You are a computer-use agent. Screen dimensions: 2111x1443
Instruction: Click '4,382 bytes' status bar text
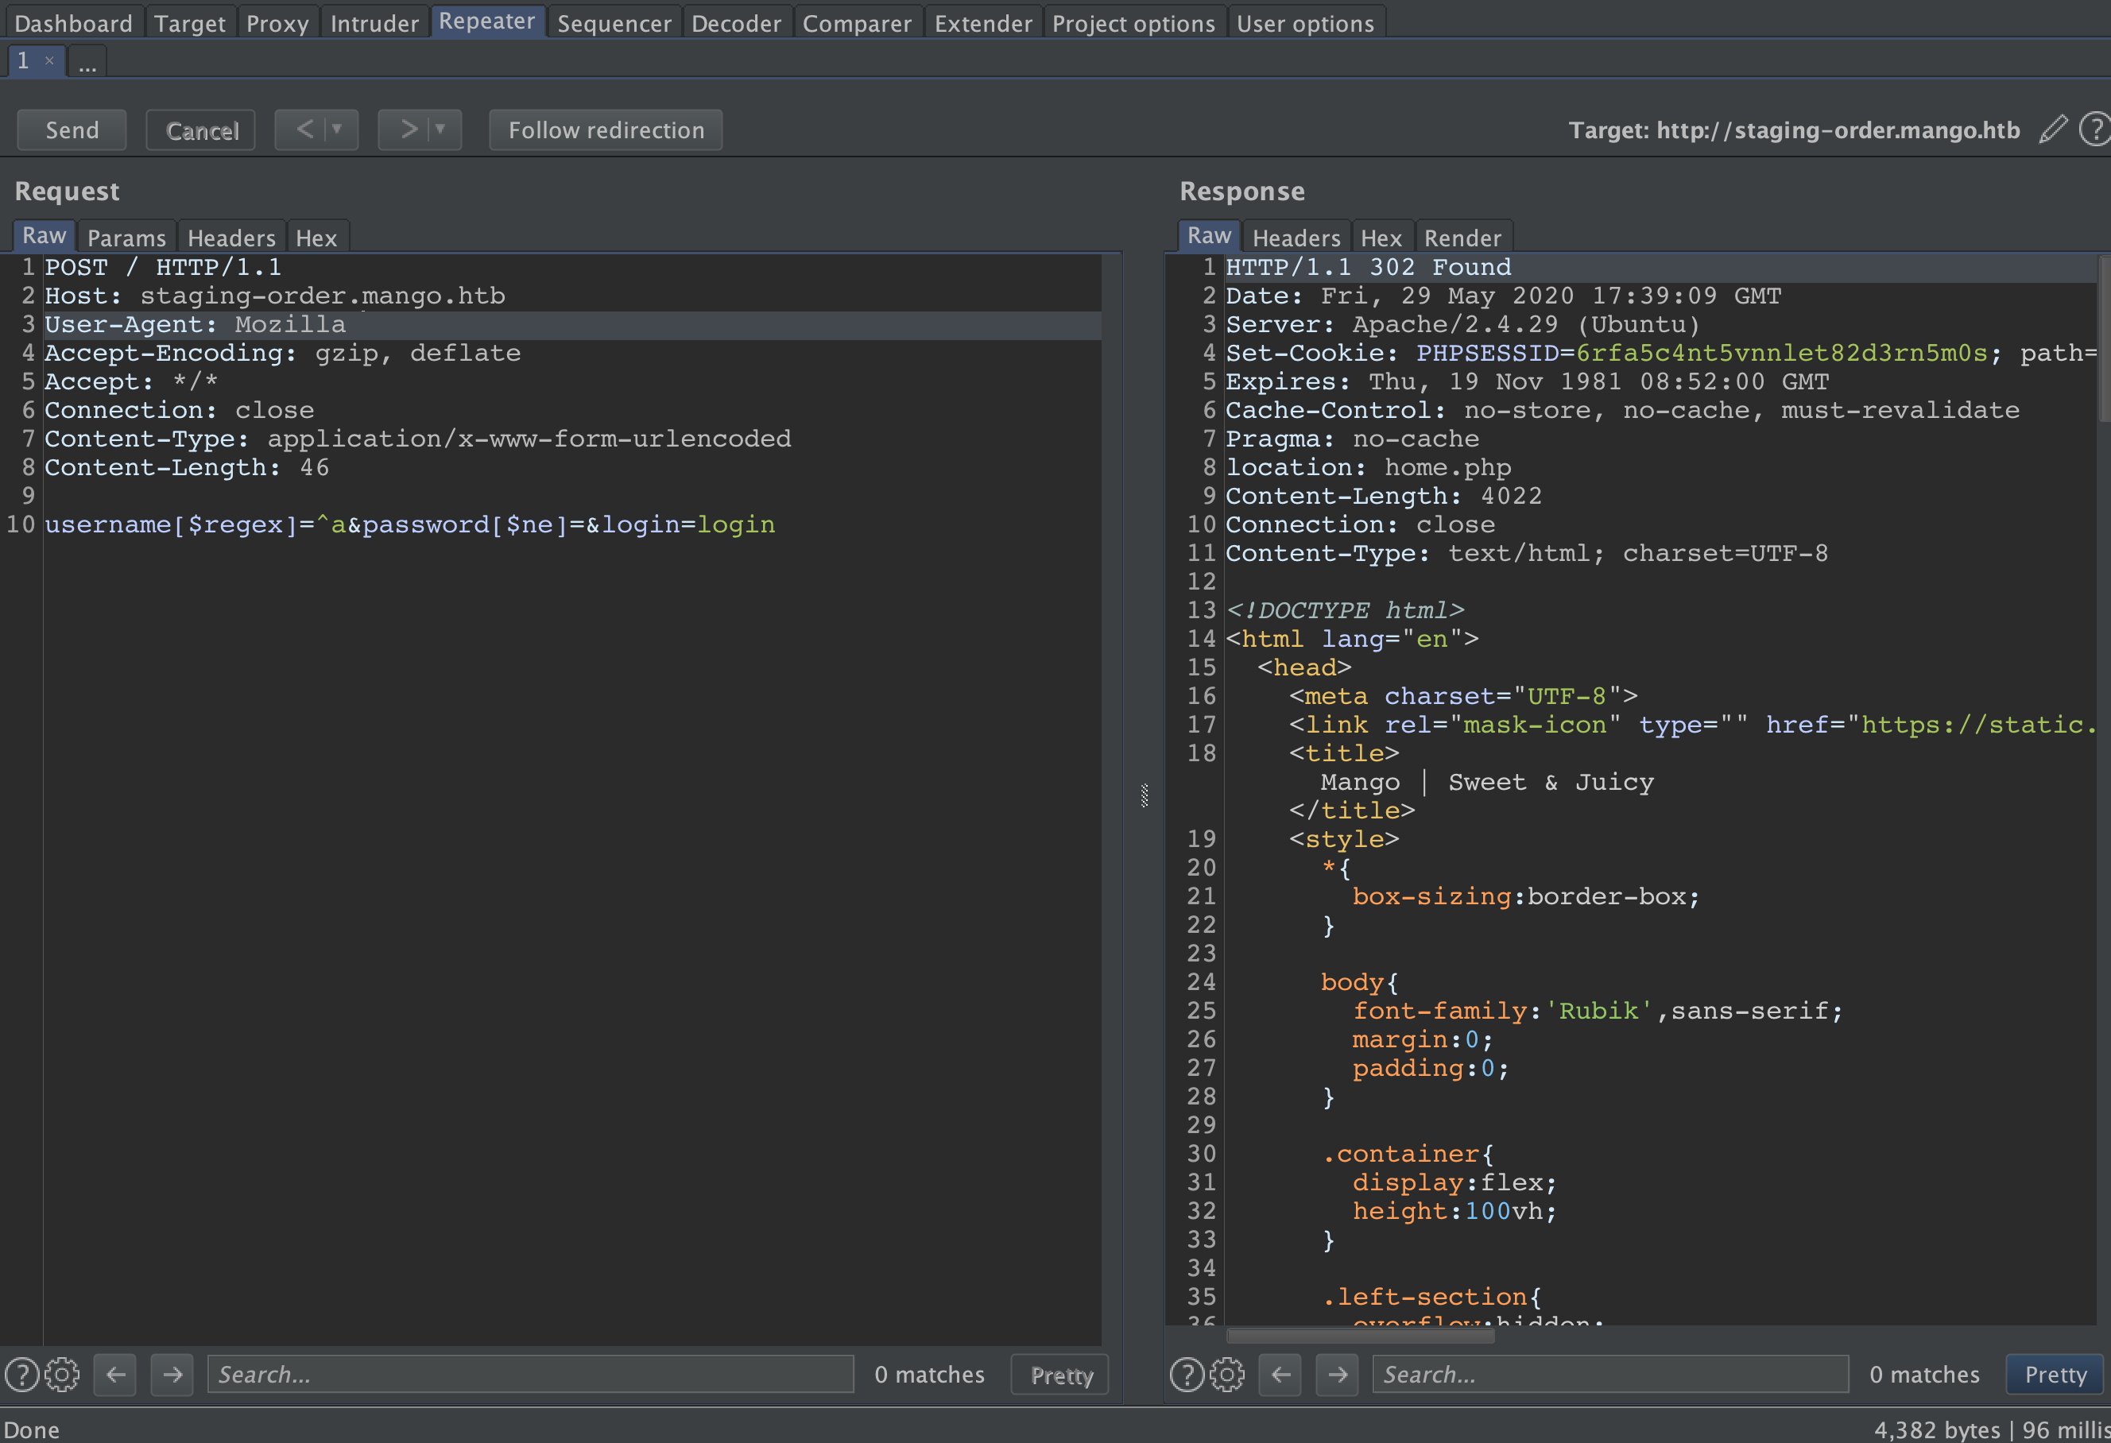(x=1937, y=1429)
